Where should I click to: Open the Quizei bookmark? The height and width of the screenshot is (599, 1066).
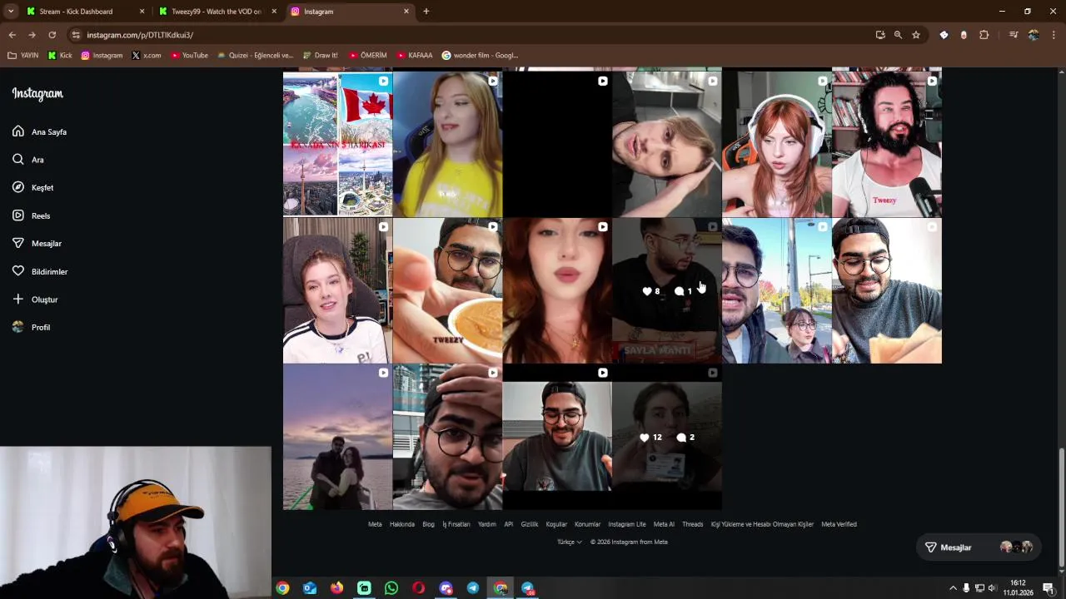(255, 56)
